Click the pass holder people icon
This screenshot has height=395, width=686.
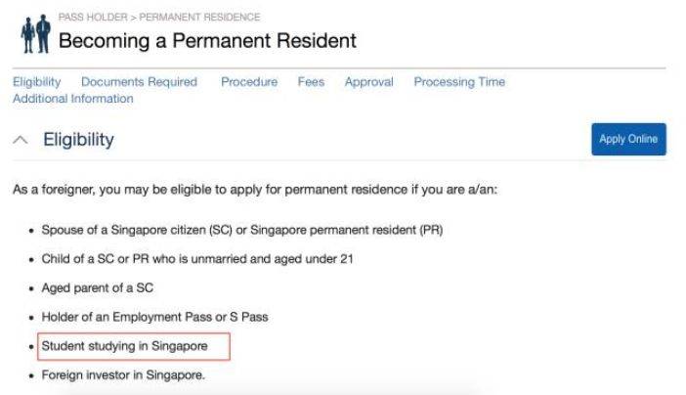click(x=34, y=35)
